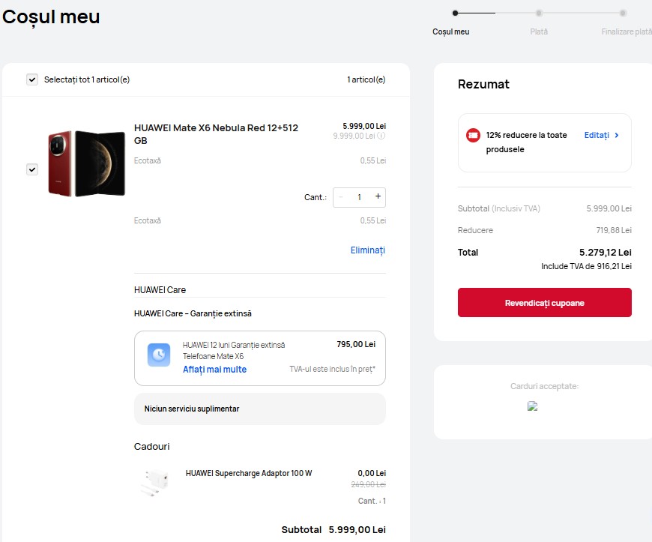Click the Revendicați cupoane button
This screenshot has height=542, width=652.
[x=544, y=303]
